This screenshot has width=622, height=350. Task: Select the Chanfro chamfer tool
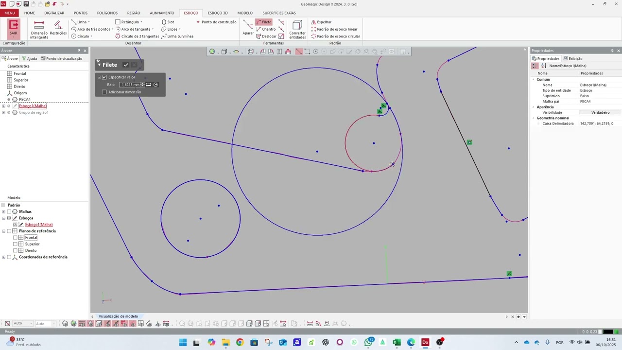click(266, 29)
